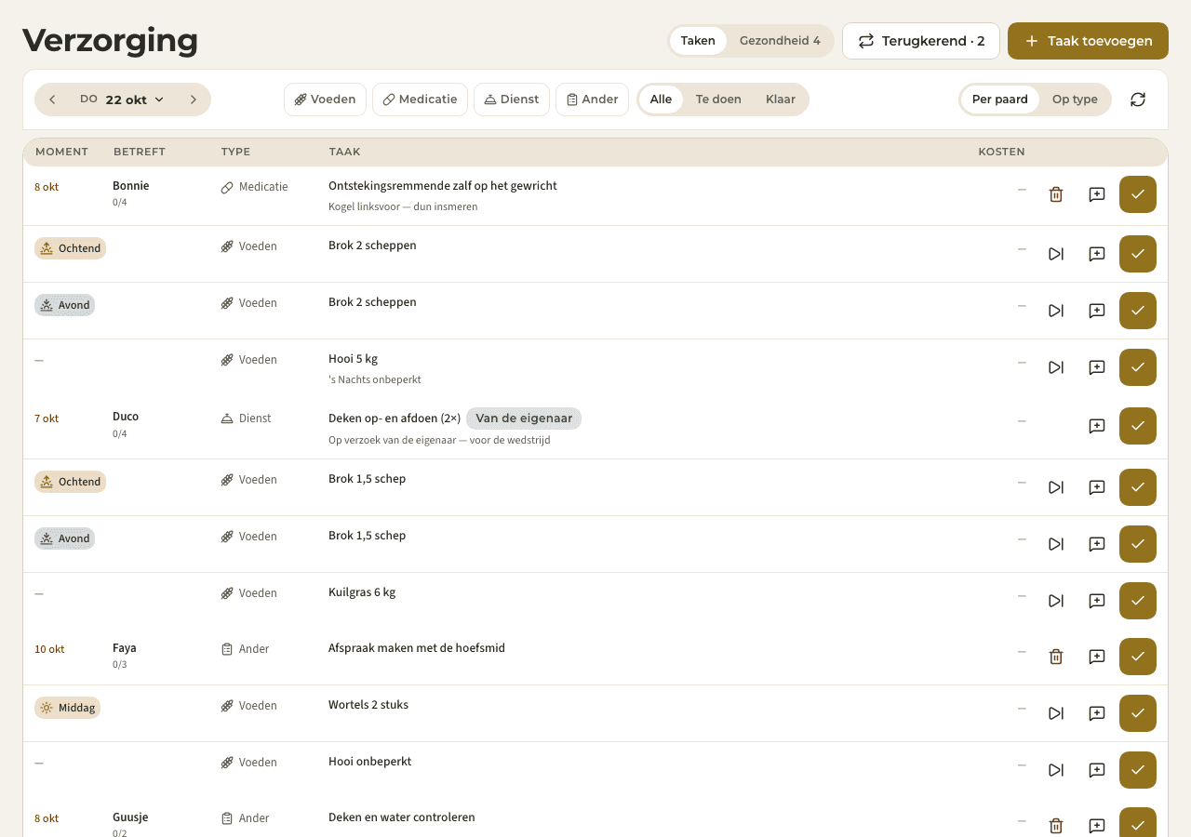Switch to the Taken tab
The height and width of the screenshot is (837, 1191).
pyautogui.click(x=698, y=41)
